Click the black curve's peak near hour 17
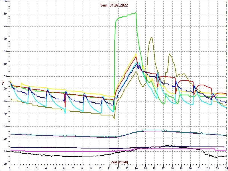This screenshot has height=171, width=228. click(166, 145)
